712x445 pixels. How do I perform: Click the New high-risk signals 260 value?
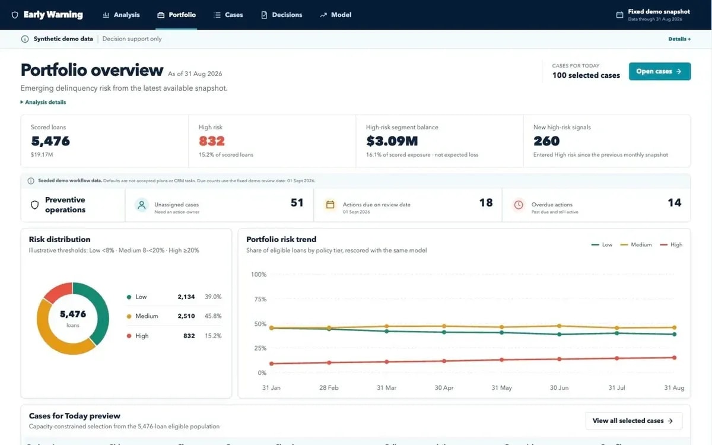point(546,141)
